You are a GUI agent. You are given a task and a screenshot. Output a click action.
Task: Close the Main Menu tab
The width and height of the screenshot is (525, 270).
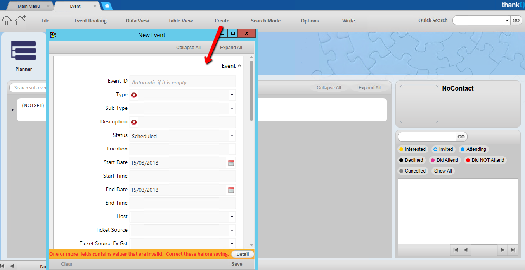coord(48,6)
